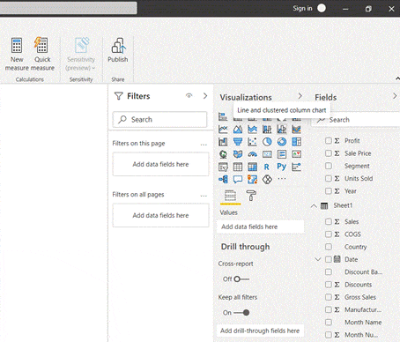Expand the Date hierarchy field
Image resolution: width=400 pixels, height=342 pixels.
[x=318, y=259]
